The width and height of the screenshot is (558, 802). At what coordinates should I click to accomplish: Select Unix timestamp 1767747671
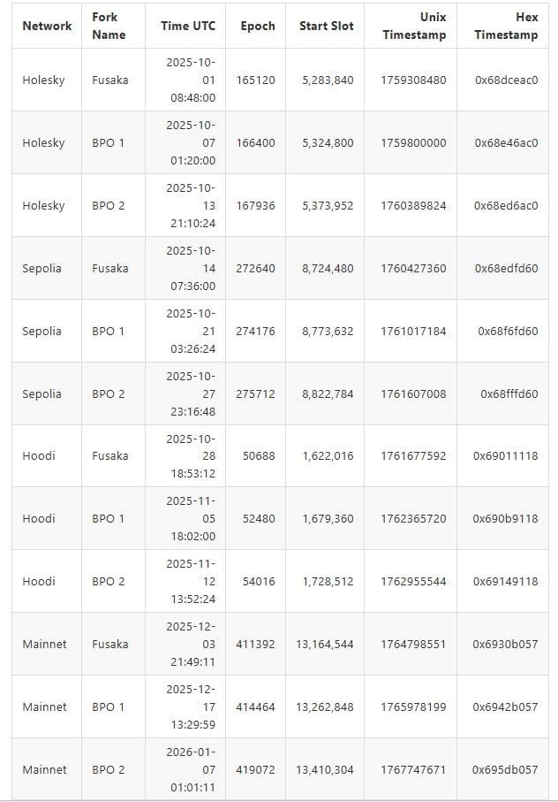click(413, 769)
